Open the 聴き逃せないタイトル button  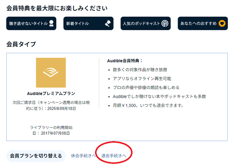pyautogui.click(x=31, y=24)
